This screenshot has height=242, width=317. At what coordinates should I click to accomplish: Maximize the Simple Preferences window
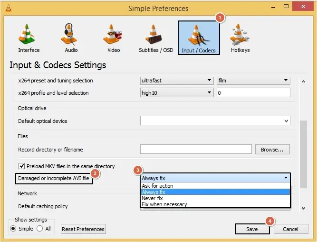click(286, 7)
